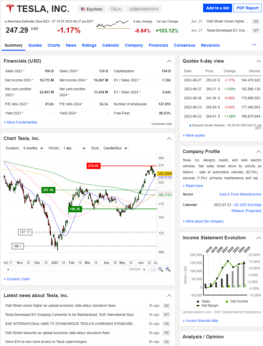
Task: Collapse the Latest news about Tesla panel
Action: click(x=169, y=296)
